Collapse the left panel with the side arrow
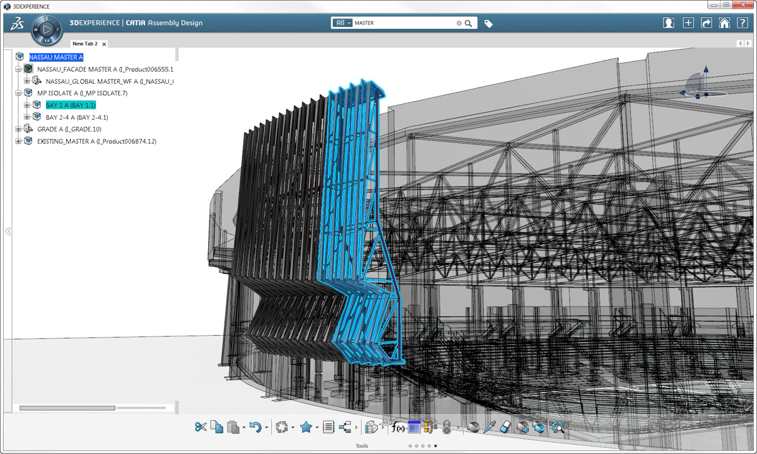757x454 pixels. click(x=8, y=231)
